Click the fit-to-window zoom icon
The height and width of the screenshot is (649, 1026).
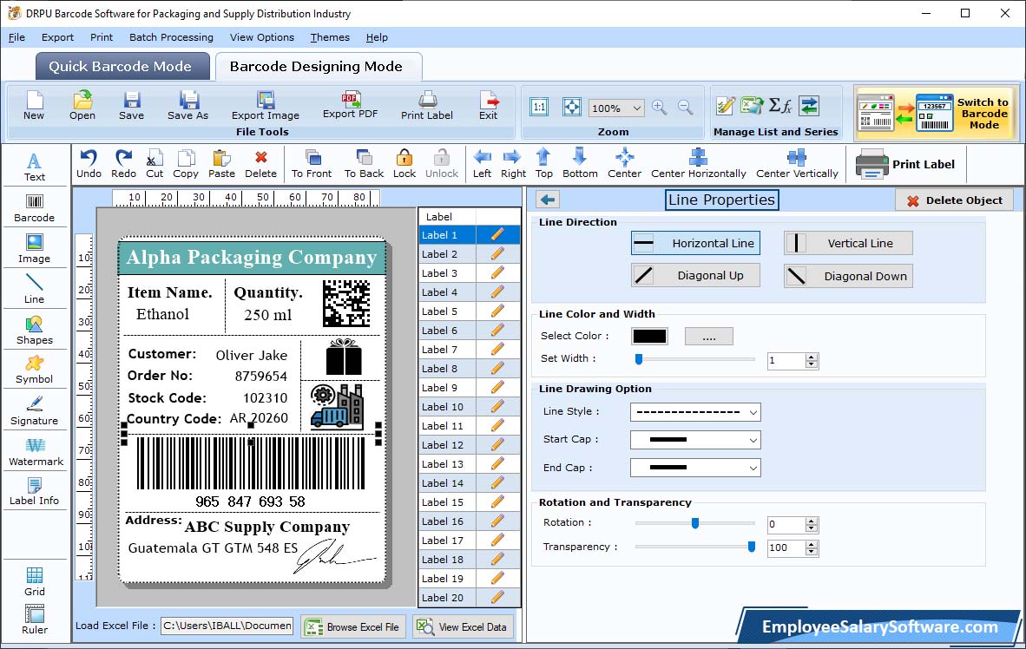pos(572,108)
